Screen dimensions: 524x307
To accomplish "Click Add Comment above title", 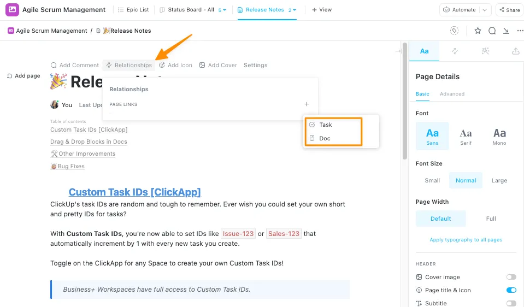I will (x=74, y=65).
